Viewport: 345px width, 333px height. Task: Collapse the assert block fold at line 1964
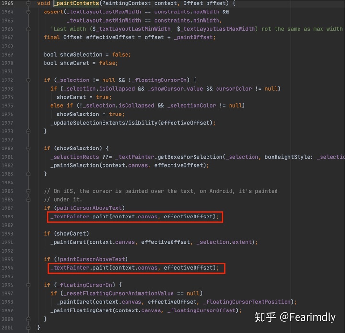28,12
